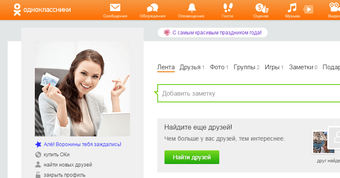The height and width of the screenshot is (178, 340).
Task: Open Обсуждения chat bubbles icon
Action: pos(152,8)
